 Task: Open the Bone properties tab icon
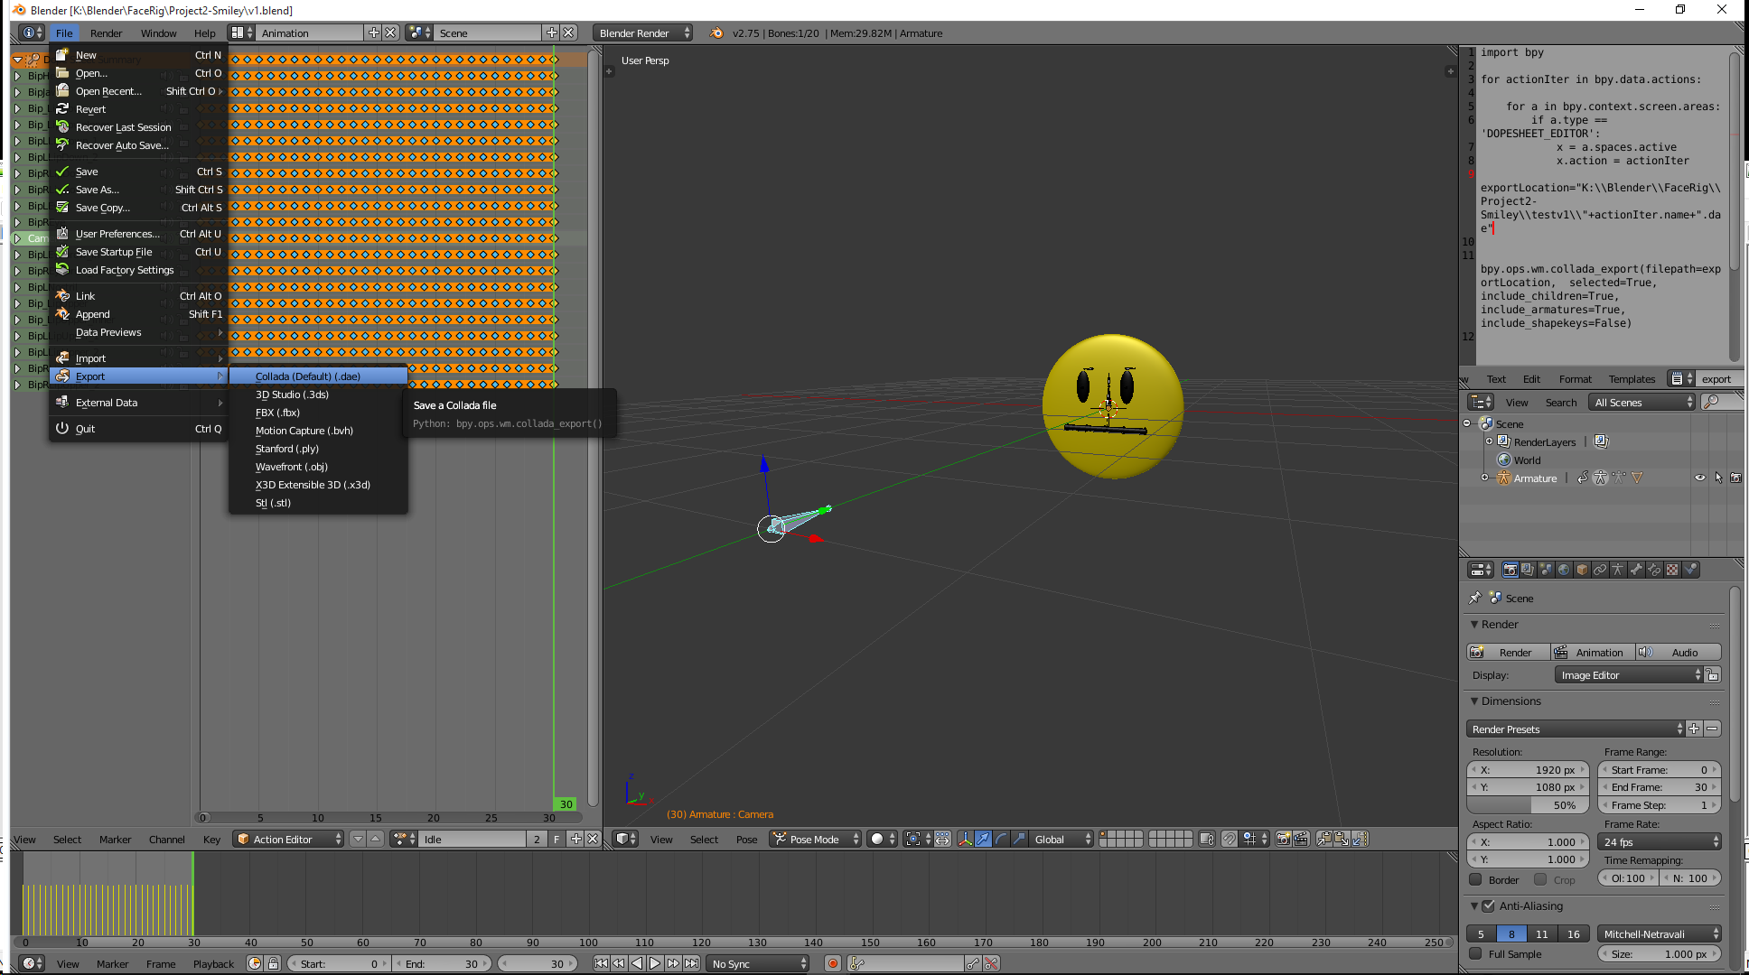click(1636, 570)
